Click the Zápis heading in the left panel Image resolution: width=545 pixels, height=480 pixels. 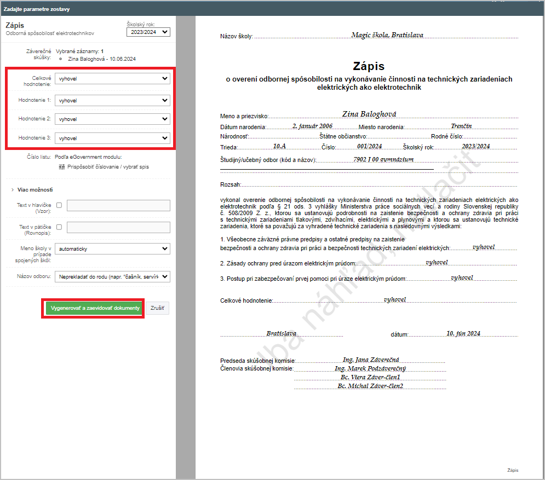(15, 25)
